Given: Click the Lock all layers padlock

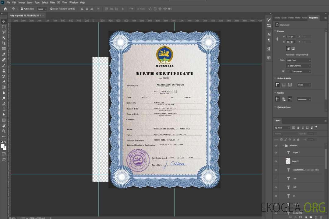Looking at the screenshot, I should [298, 140].
